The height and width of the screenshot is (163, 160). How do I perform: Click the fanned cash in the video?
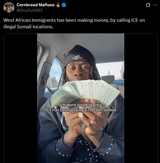(x=85, y=92)
